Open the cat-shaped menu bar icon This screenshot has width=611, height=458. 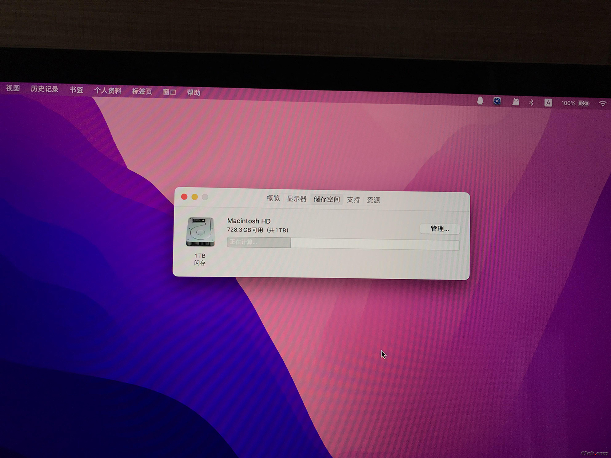pyautogui.click(x=515, y=102)
